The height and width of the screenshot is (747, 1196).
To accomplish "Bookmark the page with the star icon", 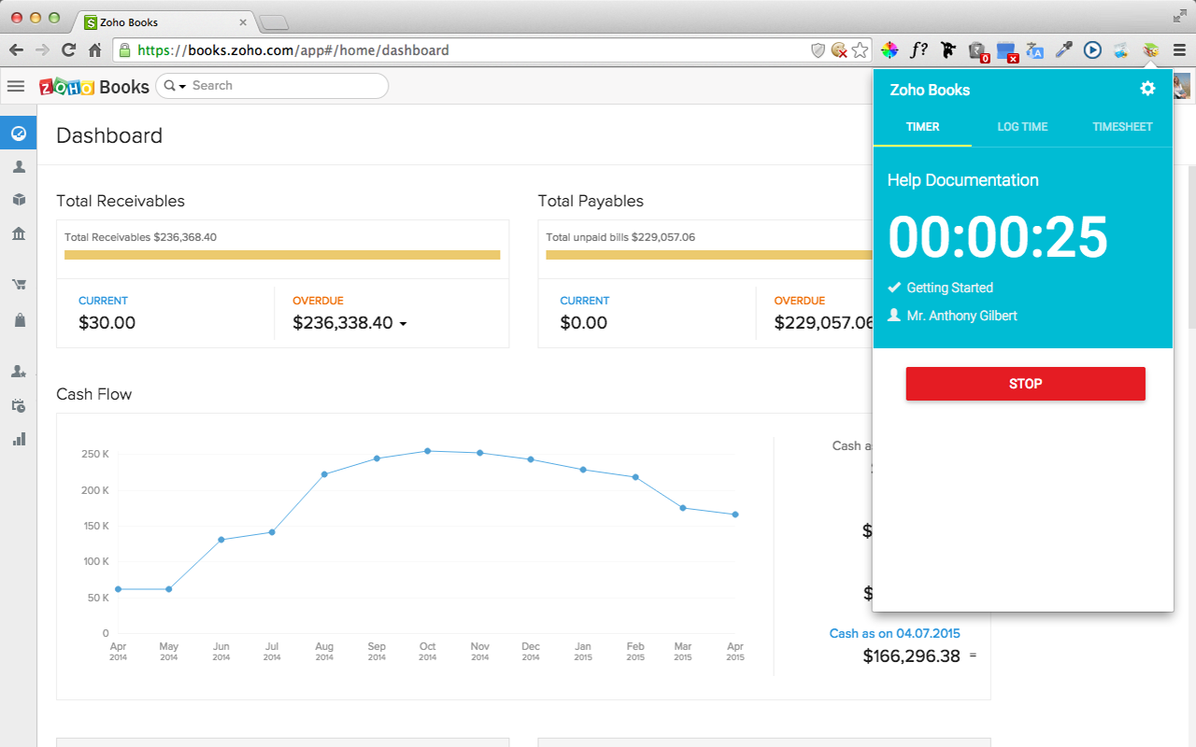I will click(860, 50).
